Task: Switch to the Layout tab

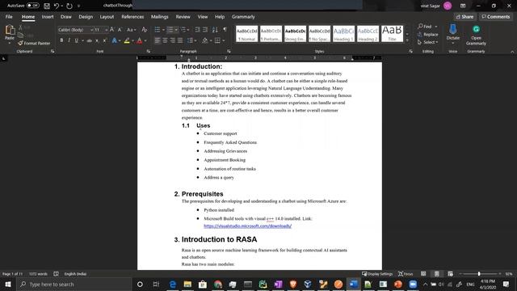Action: pyautogui.click(x=107, y=17)
